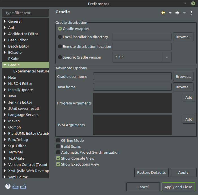Click the Apply and Close button
This screenshot has width=198, height=195.
pyautogui.click(x=178, y=187)
